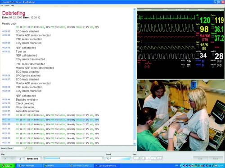Select the 'PAP sensor disconnected' log entry
The height and width of the screenshot is (168, 225).
pos(30,64)
